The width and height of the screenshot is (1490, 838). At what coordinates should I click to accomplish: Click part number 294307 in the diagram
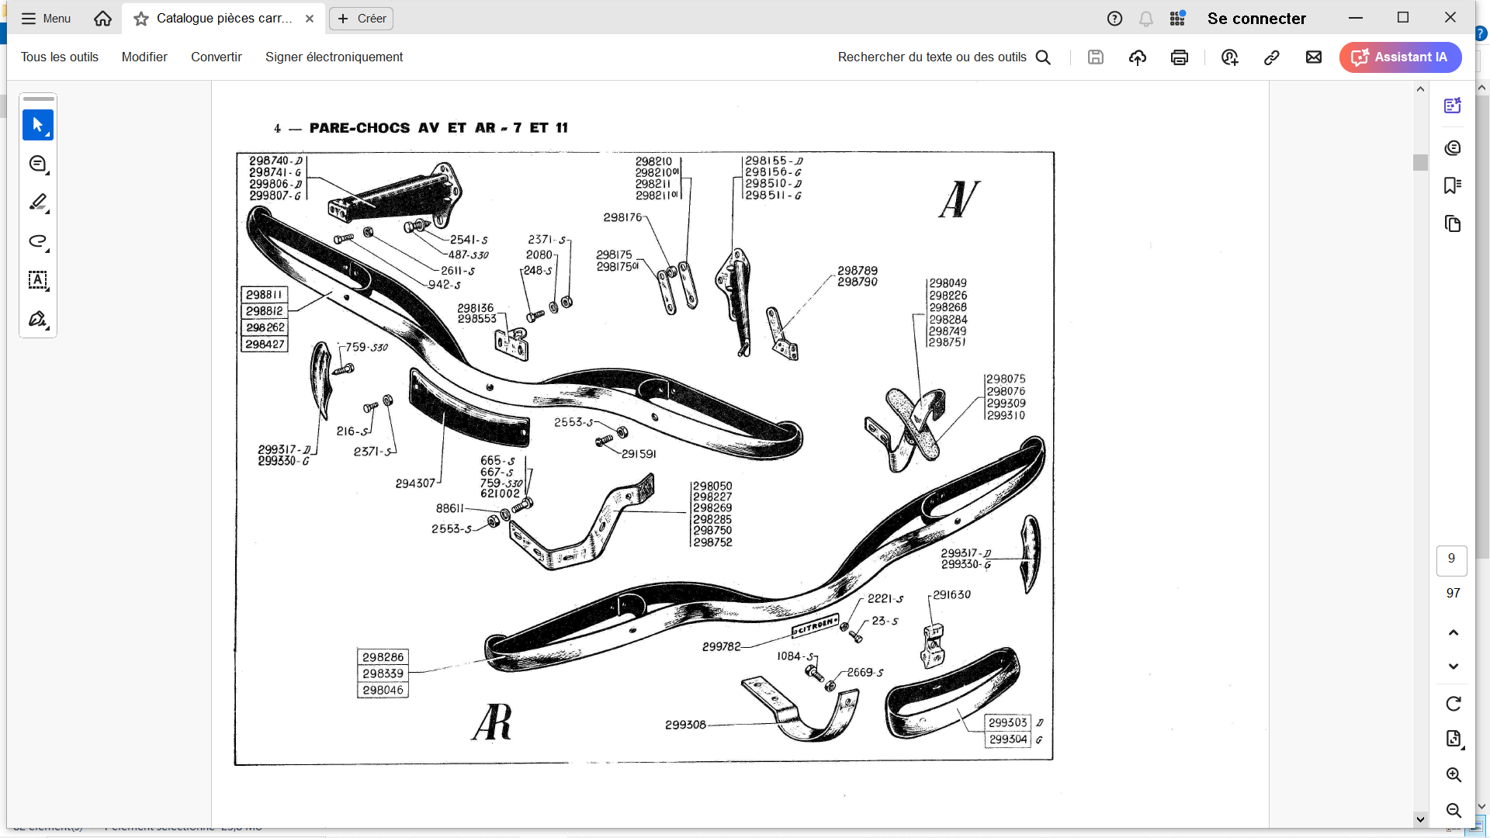415,483
